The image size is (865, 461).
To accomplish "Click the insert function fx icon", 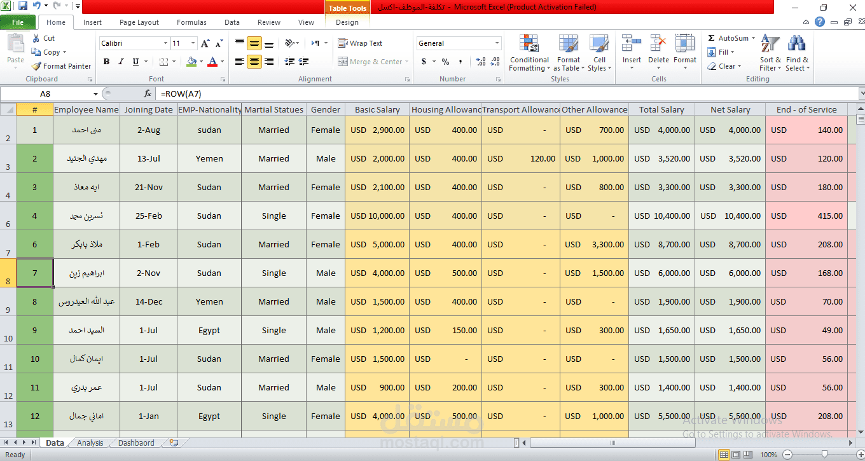I will coord(148,93).
